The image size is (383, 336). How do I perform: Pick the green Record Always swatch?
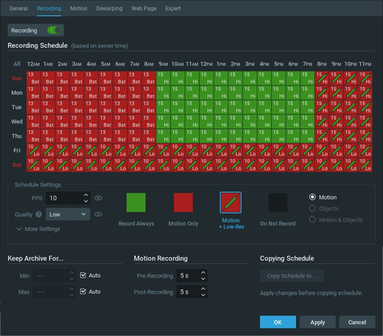[136, 202]
